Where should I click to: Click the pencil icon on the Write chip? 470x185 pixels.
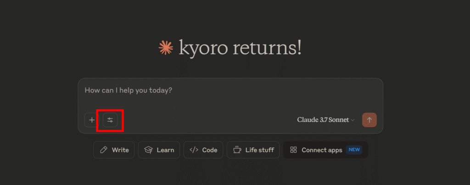tap(104, 150)
